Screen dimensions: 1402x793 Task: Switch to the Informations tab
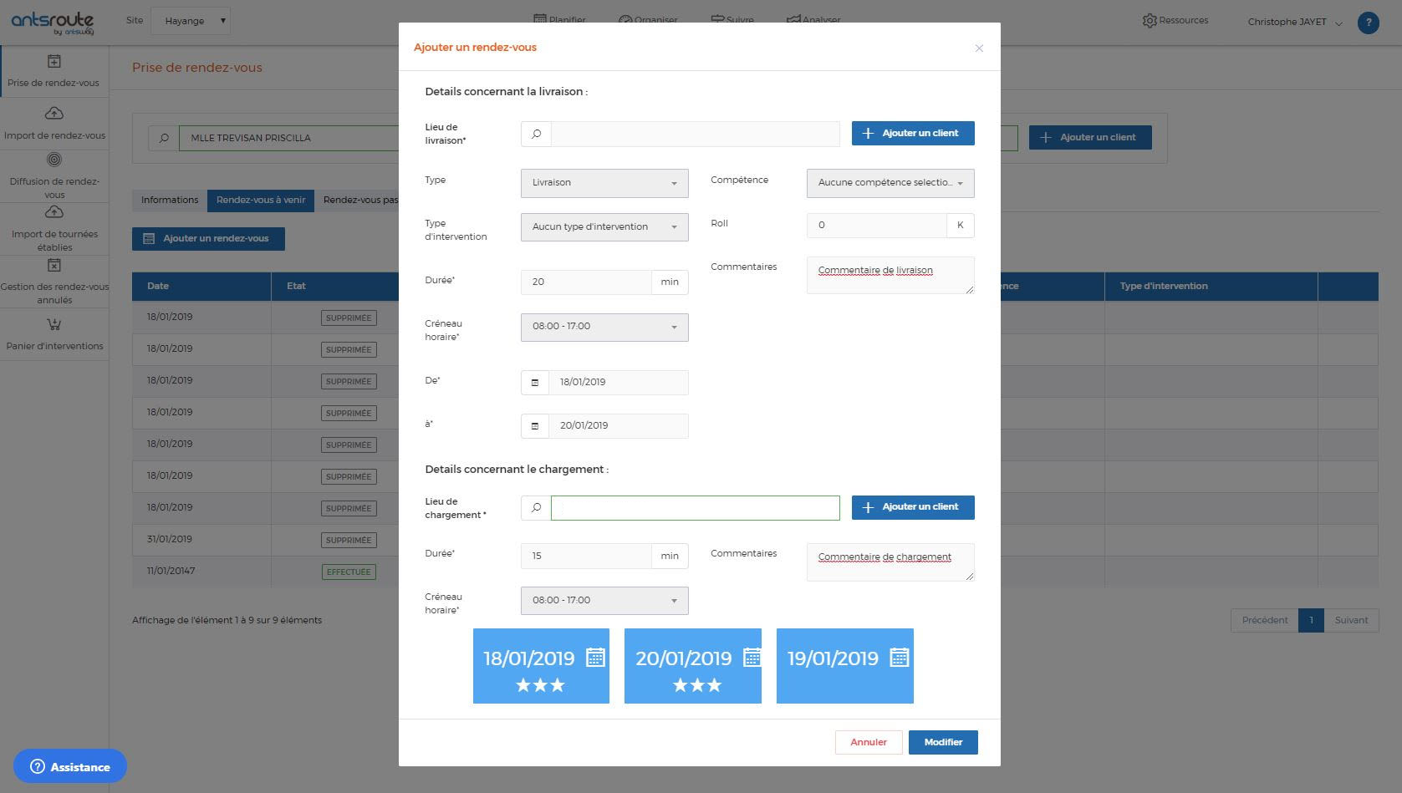[170, 201]
